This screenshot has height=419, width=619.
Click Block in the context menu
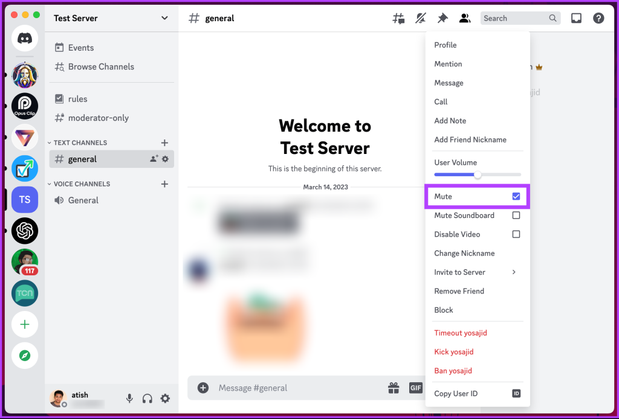[x=443, y=310]
